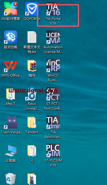Open the WPS Office shortcut

point(11,65)
